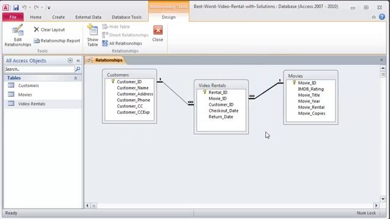Image resolution: width=390 pixels, height=219 pixels.
Task: Open the File tab
Action: click(x=13, y=17)
